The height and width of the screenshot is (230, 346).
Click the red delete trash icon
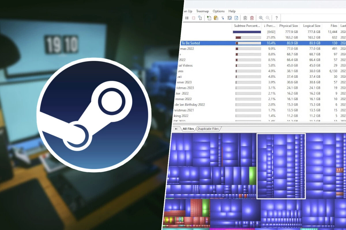tap(252, 18)
